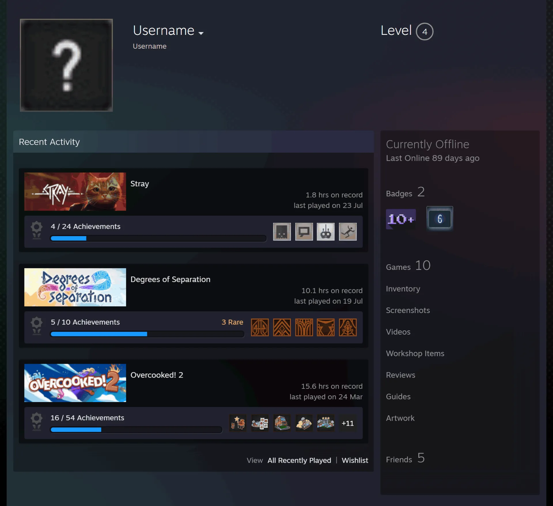The width and height of the screenshot is (553, 506).
Task: Click the second Overcooked! 2 achievement icon
Action: pyautogui.click(x=260, y=423)
